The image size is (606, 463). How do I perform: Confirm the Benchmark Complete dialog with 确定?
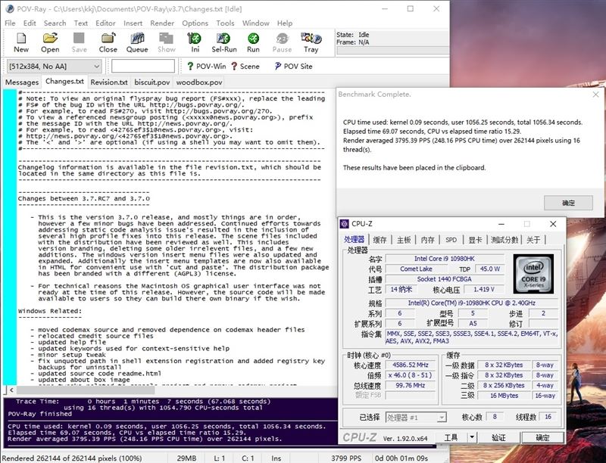tap(568, 203)
